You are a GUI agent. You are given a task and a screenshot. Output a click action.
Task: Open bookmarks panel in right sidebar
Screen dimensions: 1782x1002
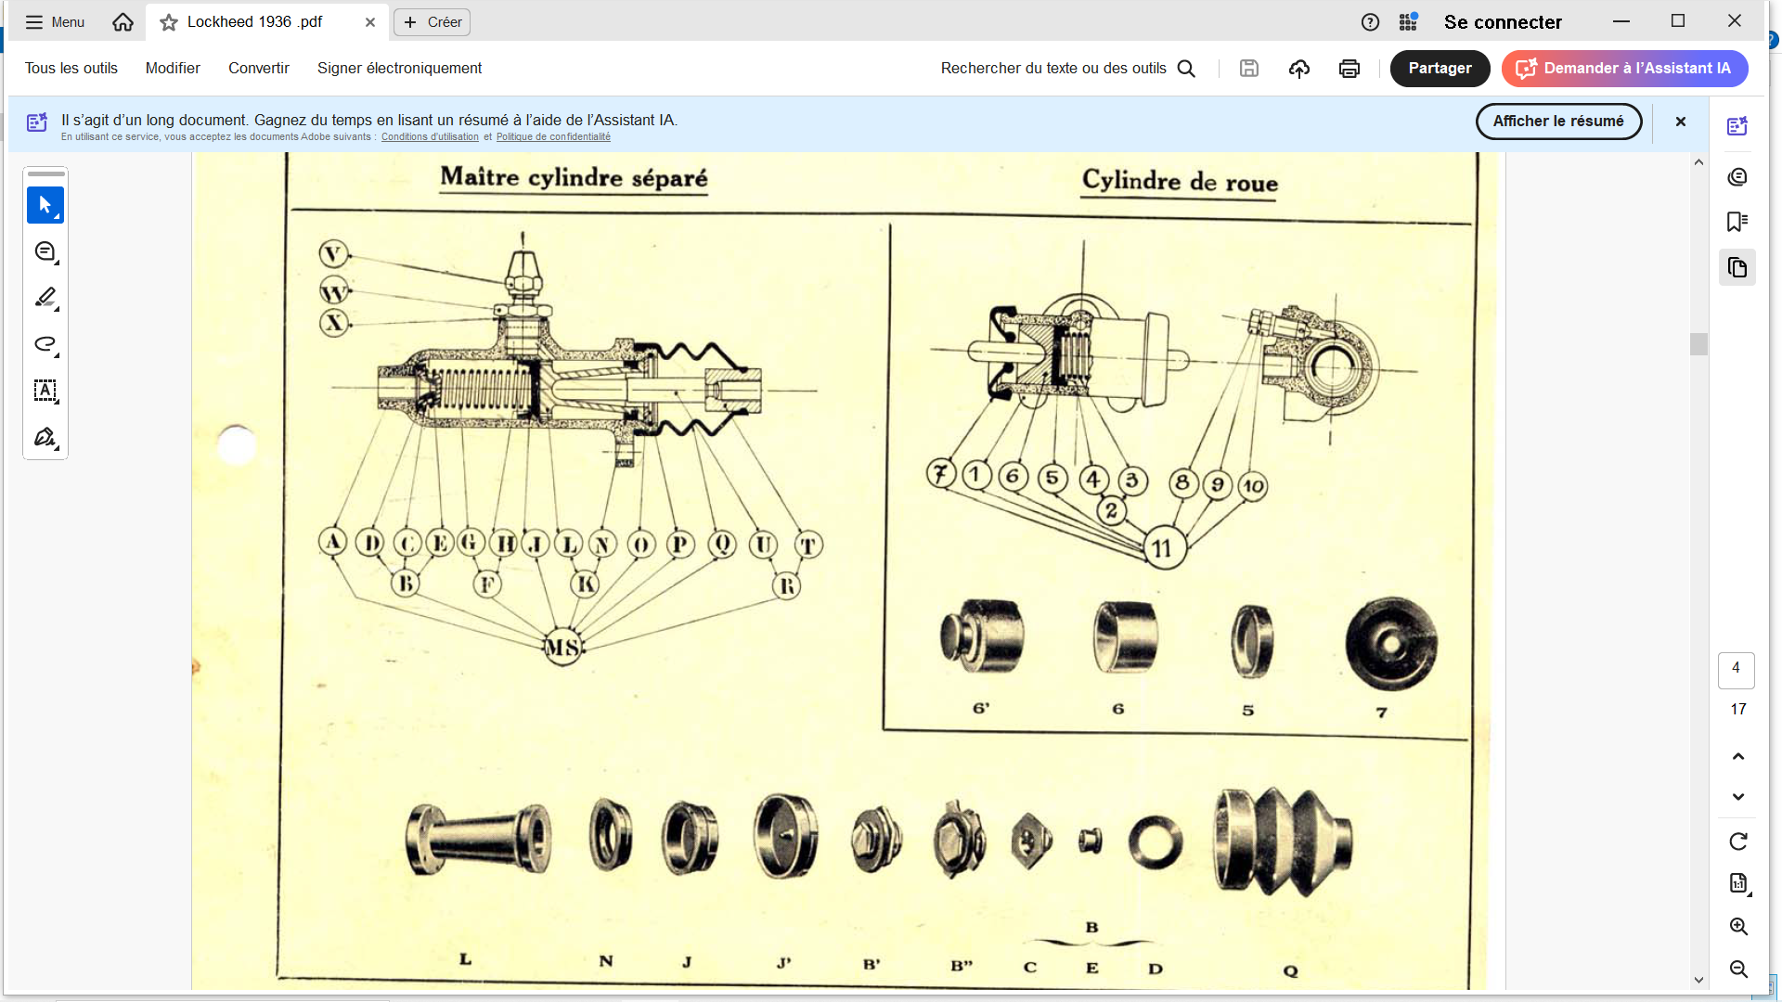(x=1737, y=222)
